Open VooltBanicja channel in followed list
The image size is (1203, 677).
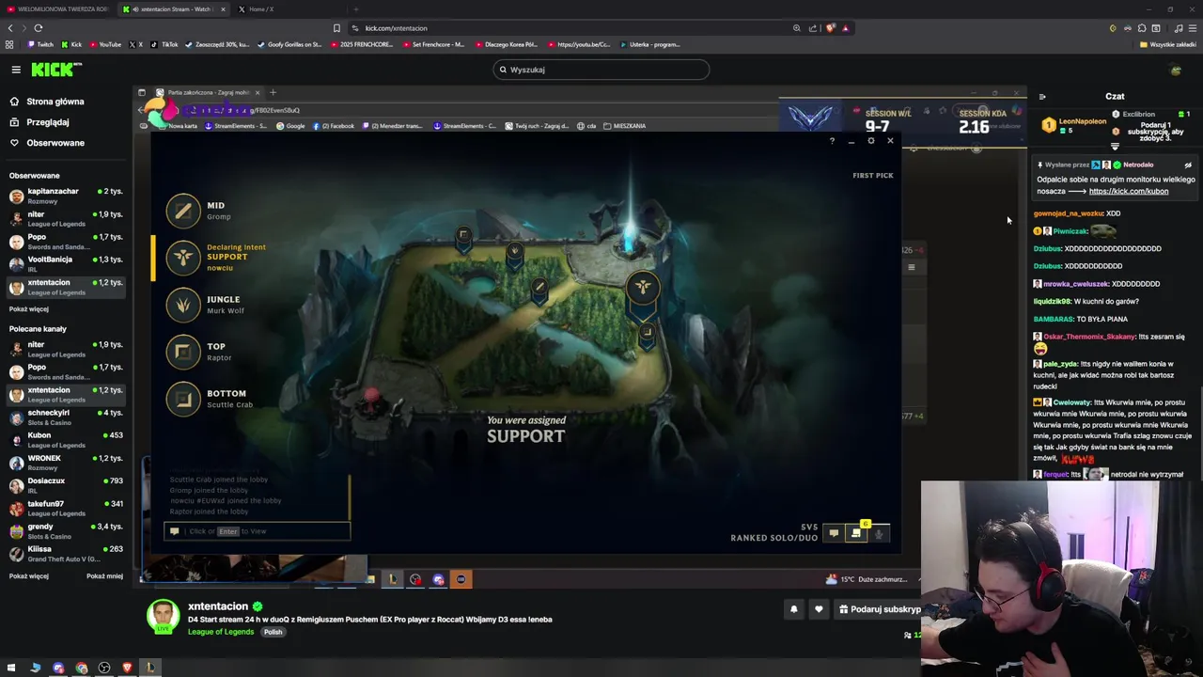coord(66,264)
